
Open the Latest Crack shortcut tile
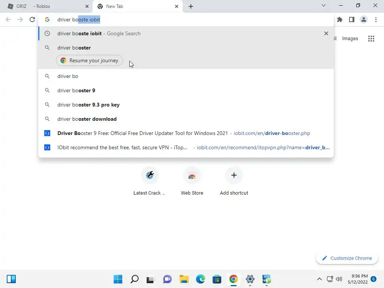(150, 181)
